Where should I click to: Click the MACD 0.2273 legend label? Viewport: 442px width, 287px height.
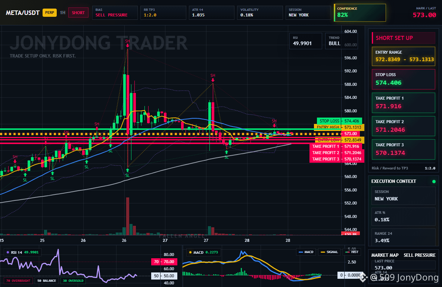(203, 252)
